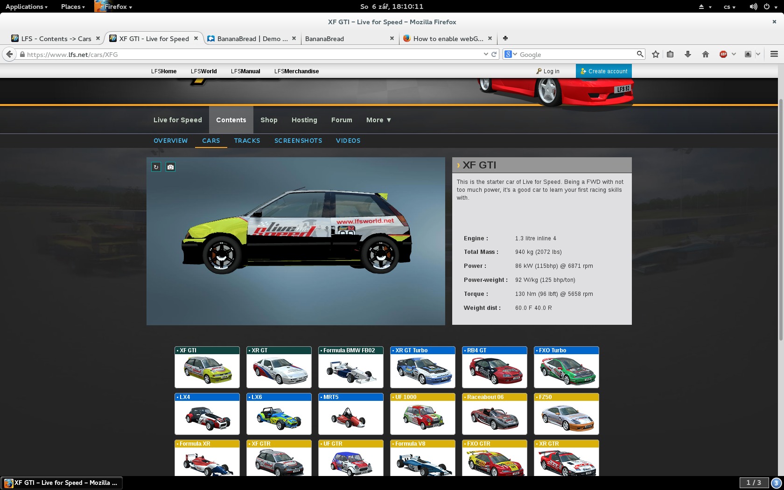The width and height of the screenshot is (784, 490).
Task: Open the Hosting navigation item
Action: pos(304,120)
